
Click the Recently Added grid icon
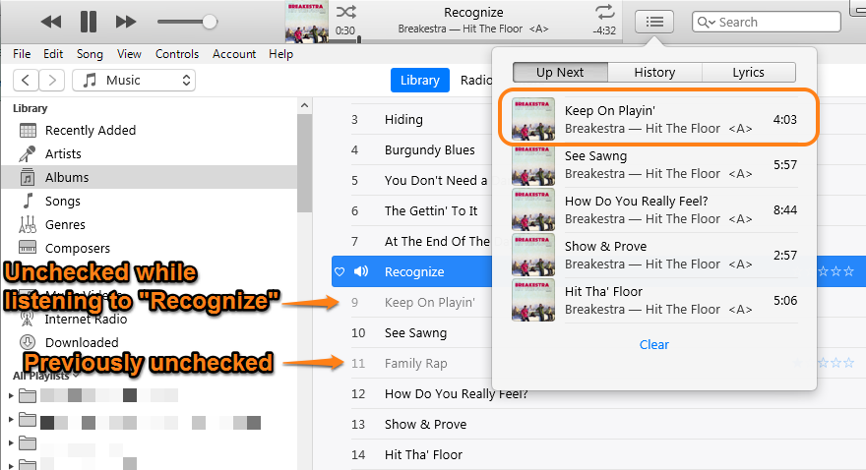tap(28, 130)
